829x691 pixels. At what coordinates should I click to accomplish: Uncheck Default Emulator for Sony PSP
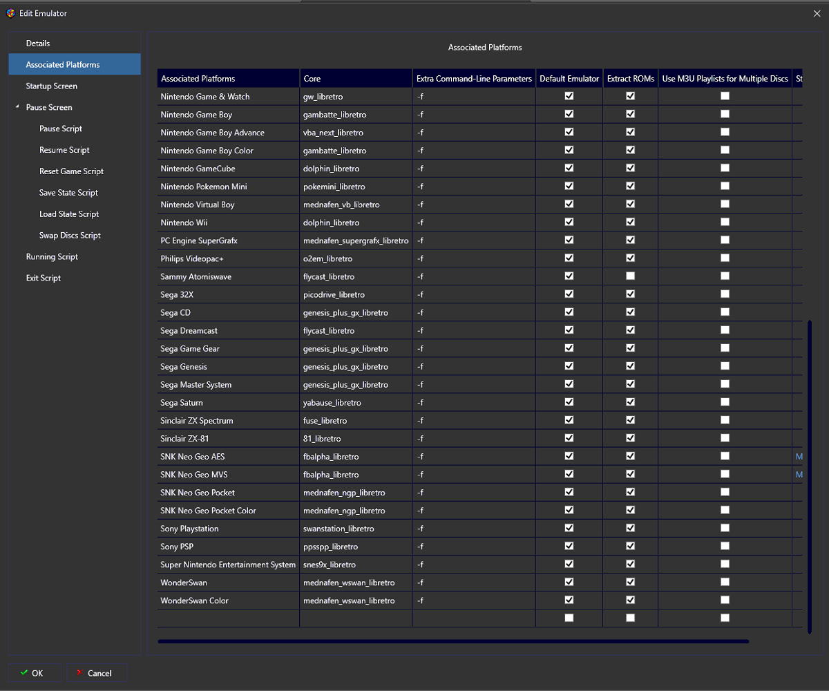pyautogui.click(x=569, y=545)
